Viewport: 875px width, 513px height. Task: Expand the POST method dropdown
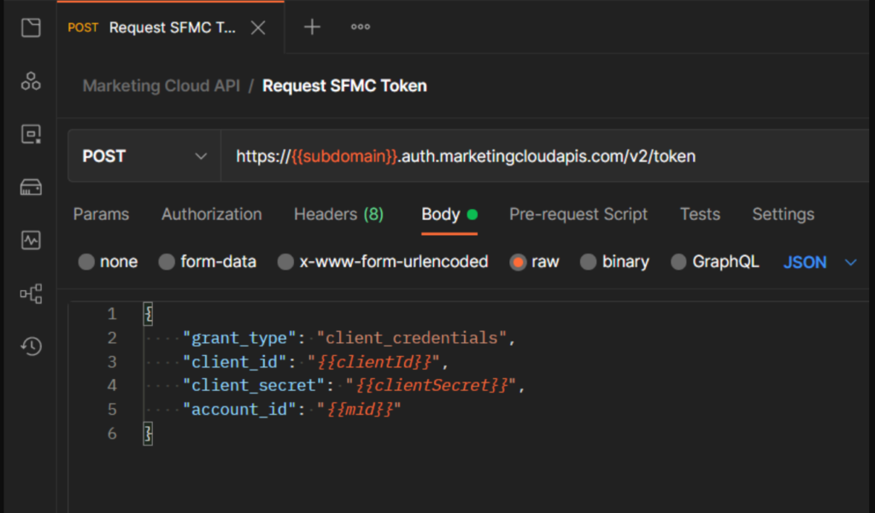[x=144, y=156]
